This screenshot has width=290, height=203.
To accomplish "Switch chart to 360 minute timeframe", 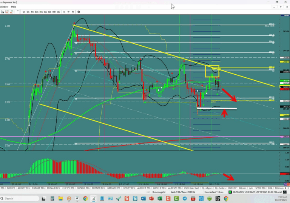I will 59,12.
